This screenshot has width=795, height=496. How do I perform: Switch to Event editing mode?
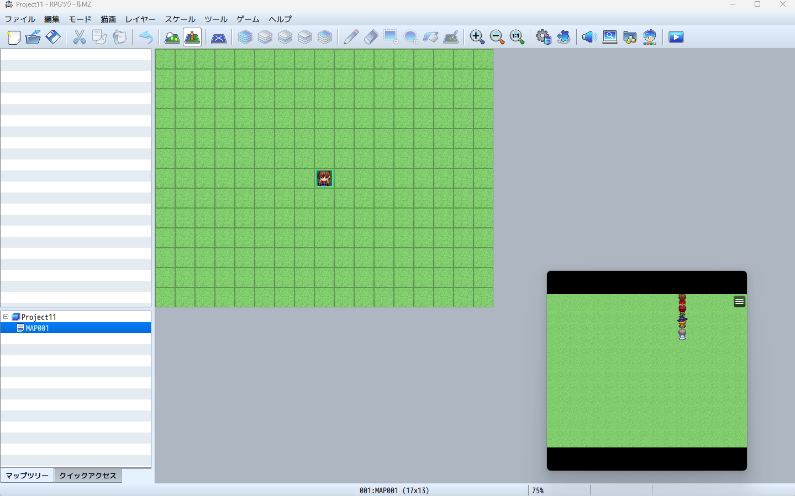[x=192, y=37]
